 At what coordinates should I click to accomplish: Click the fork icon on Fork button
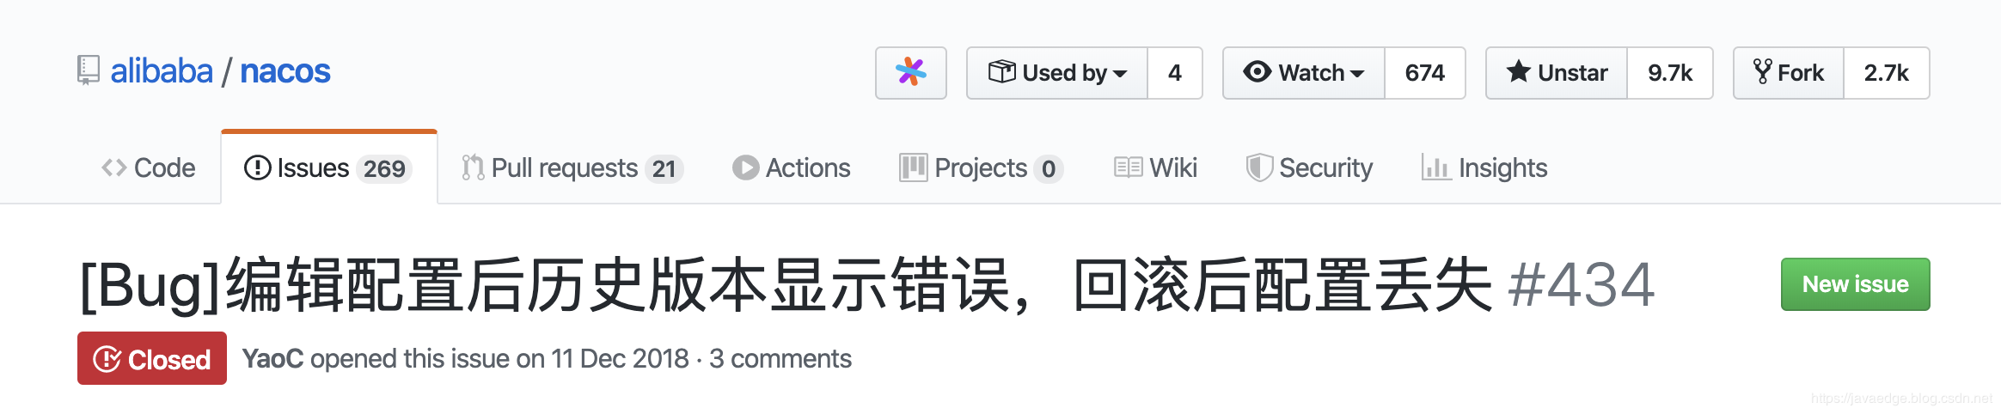click(x=1763, y=72)
